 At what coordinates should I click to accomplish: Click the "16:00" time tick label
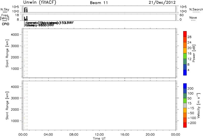tap(125, 135)
